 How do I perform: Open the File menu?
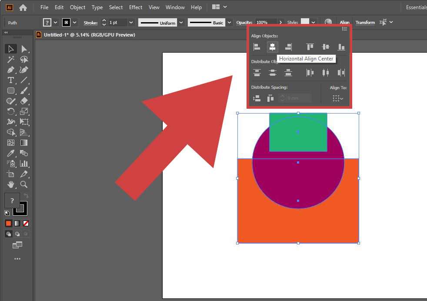pos(44,7)
